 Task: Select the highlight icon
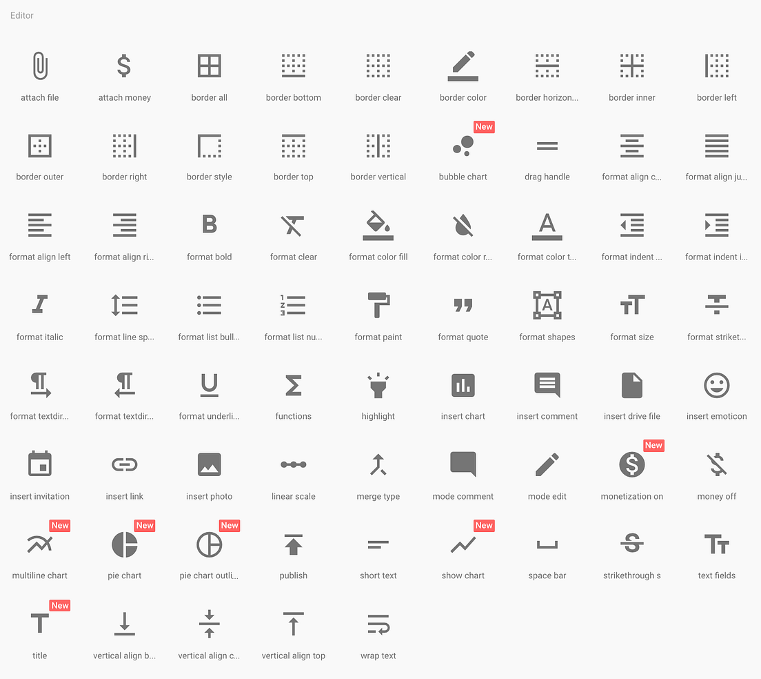click(x=378, y=385)
